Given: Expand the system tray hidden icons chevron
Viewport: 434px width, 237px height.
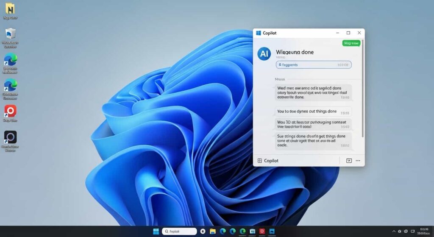Looking at the screenshot, I should click(x=394, y=231).
